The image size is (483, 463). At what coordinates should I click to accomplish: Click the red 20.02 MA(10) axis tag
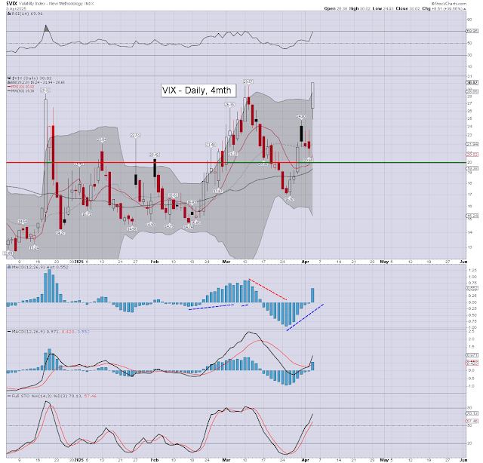pyautogui.click(x=472, y=155)
